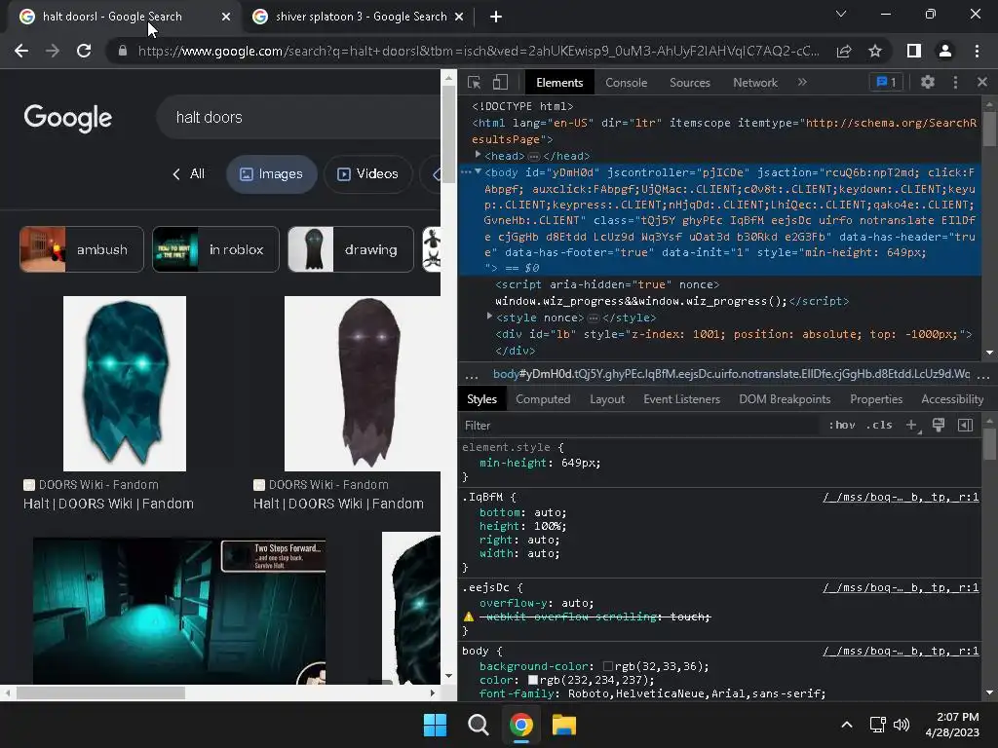Reload the page
Image resolution: width=998 pixels, height=748 pixels.
coord(84,51)
